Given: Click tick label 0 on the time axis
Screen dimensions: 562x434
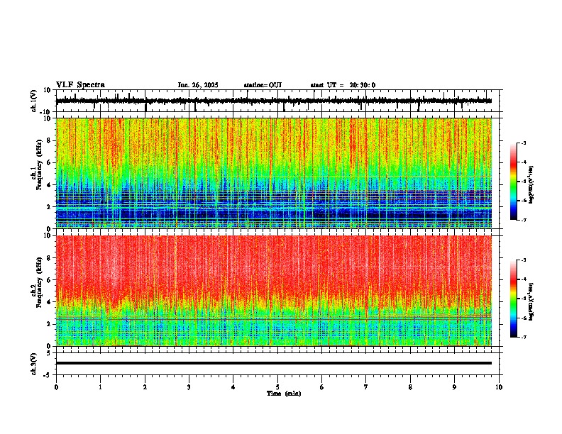Looking at the screenshot, I should pyautogui.click(x=56, y=387).
